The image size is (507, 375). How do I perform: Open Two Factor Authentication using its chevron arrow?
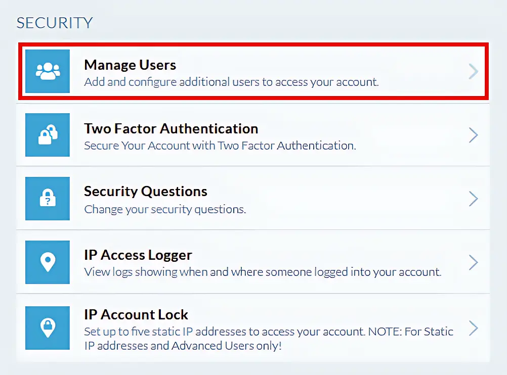(473, 135)
